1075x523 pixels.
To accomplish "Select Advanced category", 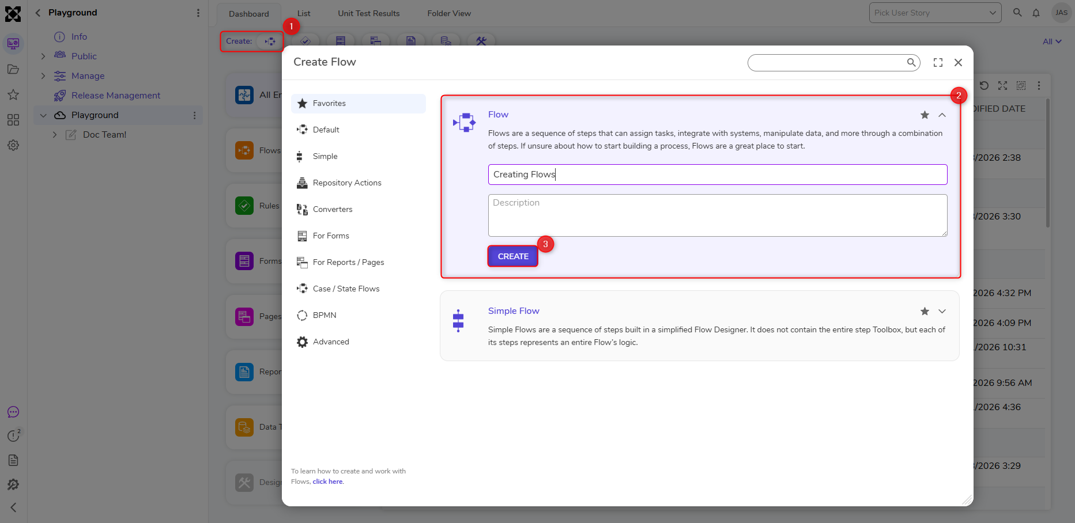I will (x=359, y=342).
